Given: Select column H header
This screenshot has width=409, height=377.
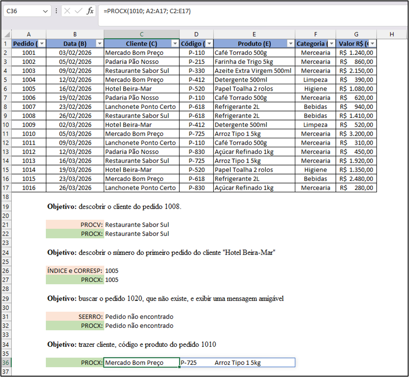Looking at the screenshot, I should (392, 35).
